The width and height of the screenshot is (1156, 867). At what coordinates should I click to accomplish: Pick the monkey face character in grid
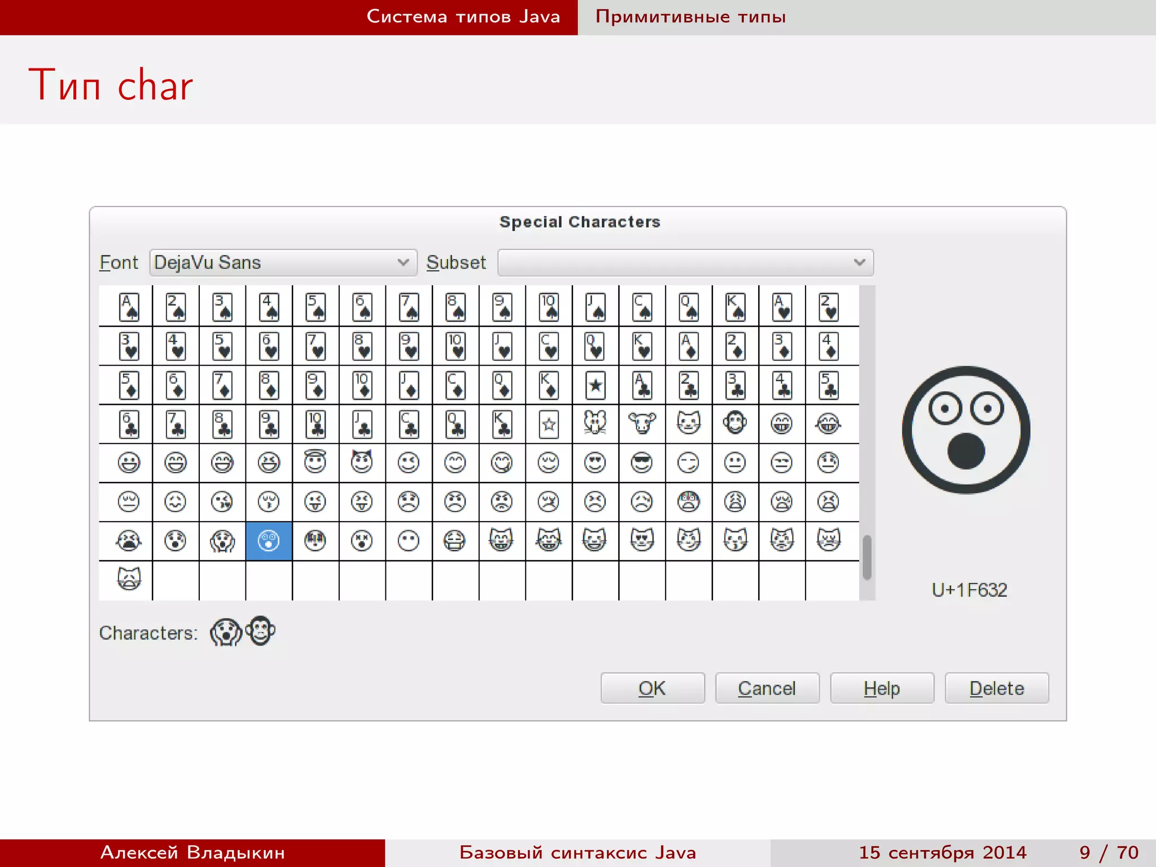point(735,423)
